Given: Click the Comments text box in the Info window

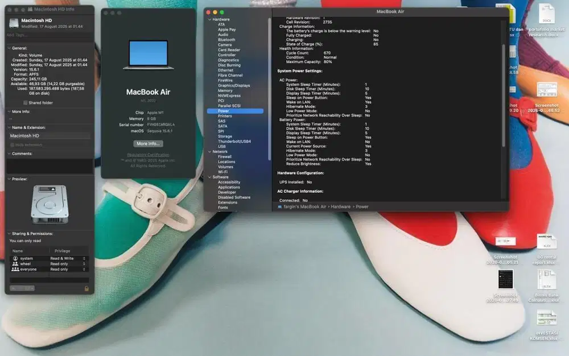Looking at the screenshot, I should [x=50, y=166].
